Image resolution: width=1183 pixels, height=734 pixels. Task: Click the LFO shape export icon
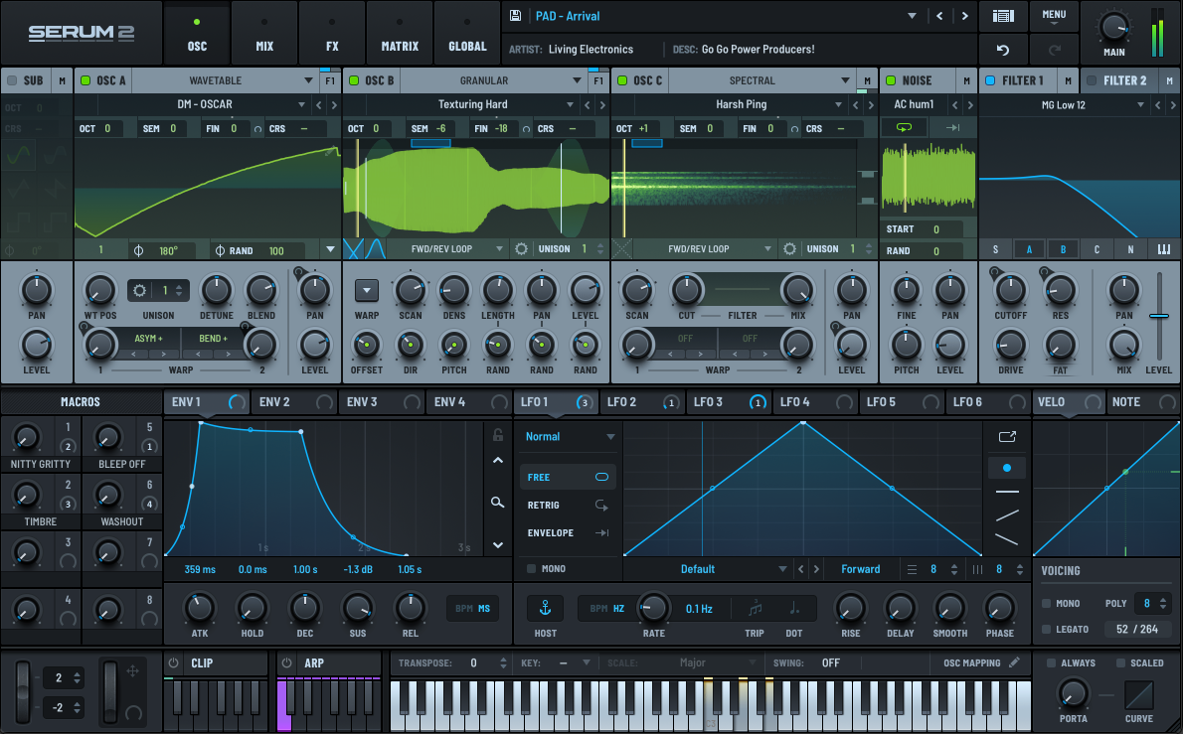(1007, 436)
